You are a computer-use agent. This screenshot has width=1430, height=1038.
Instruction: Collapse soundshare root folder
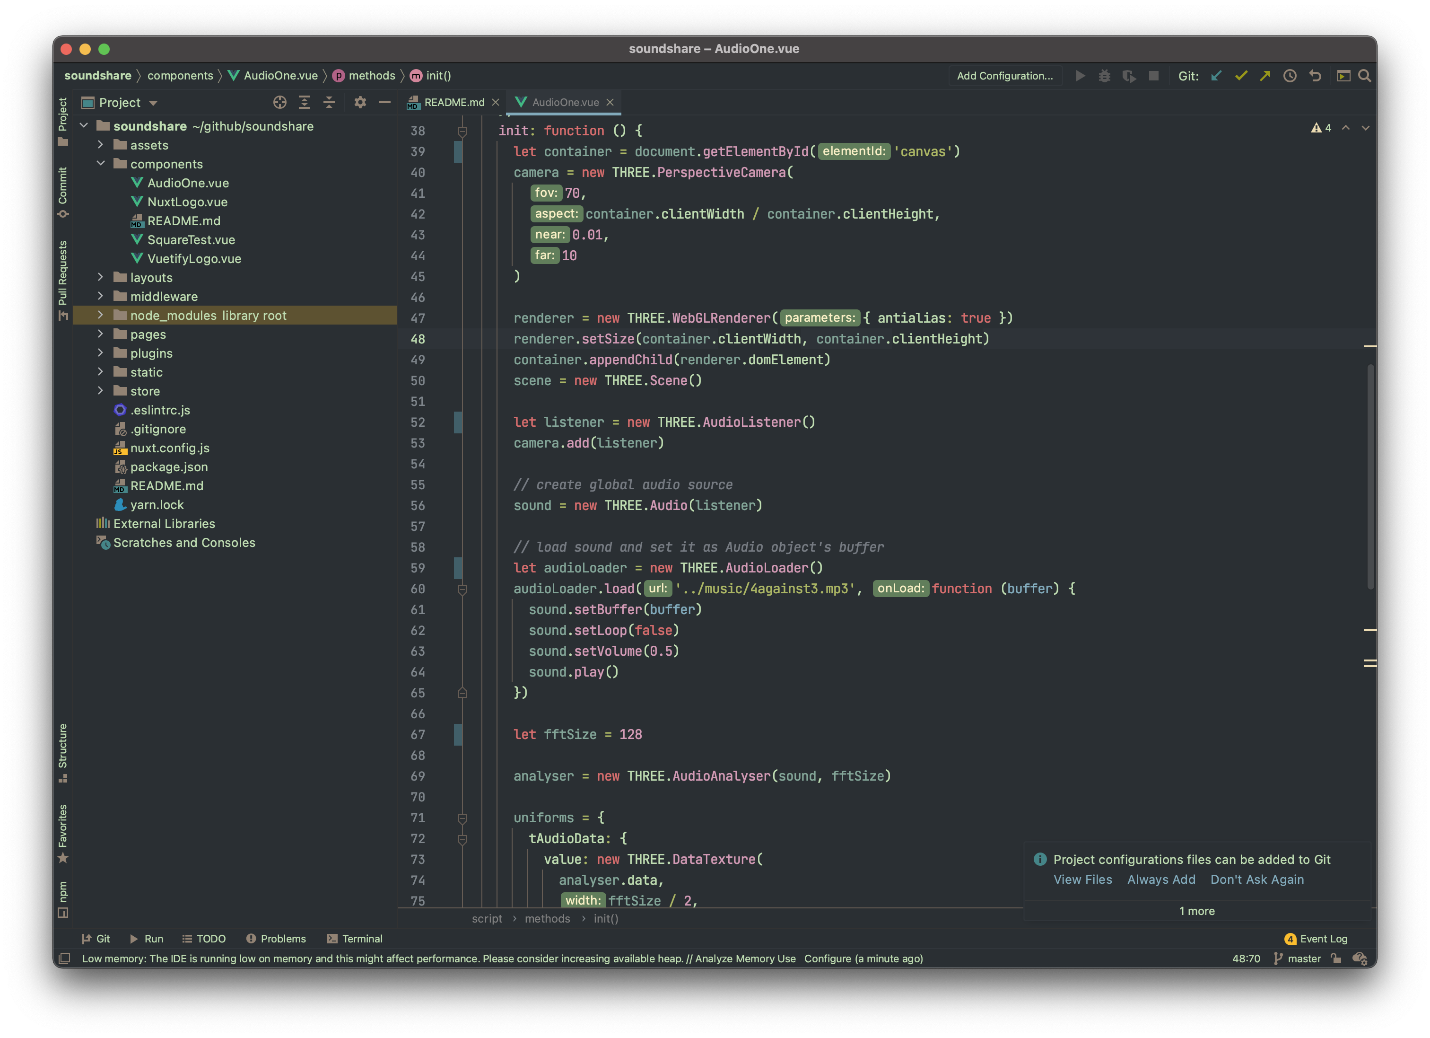(x=84, y=125)
